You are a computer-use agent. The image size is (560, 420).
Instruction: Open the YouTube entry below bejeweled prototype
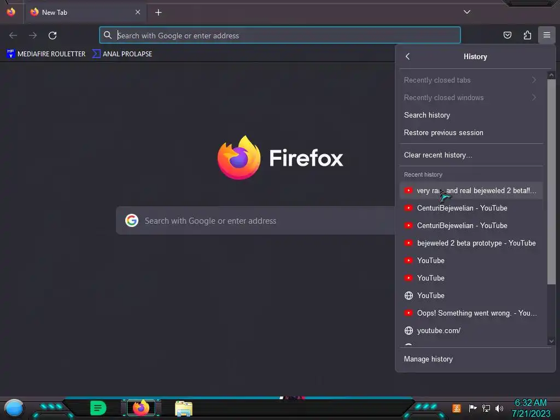point(471,260)
